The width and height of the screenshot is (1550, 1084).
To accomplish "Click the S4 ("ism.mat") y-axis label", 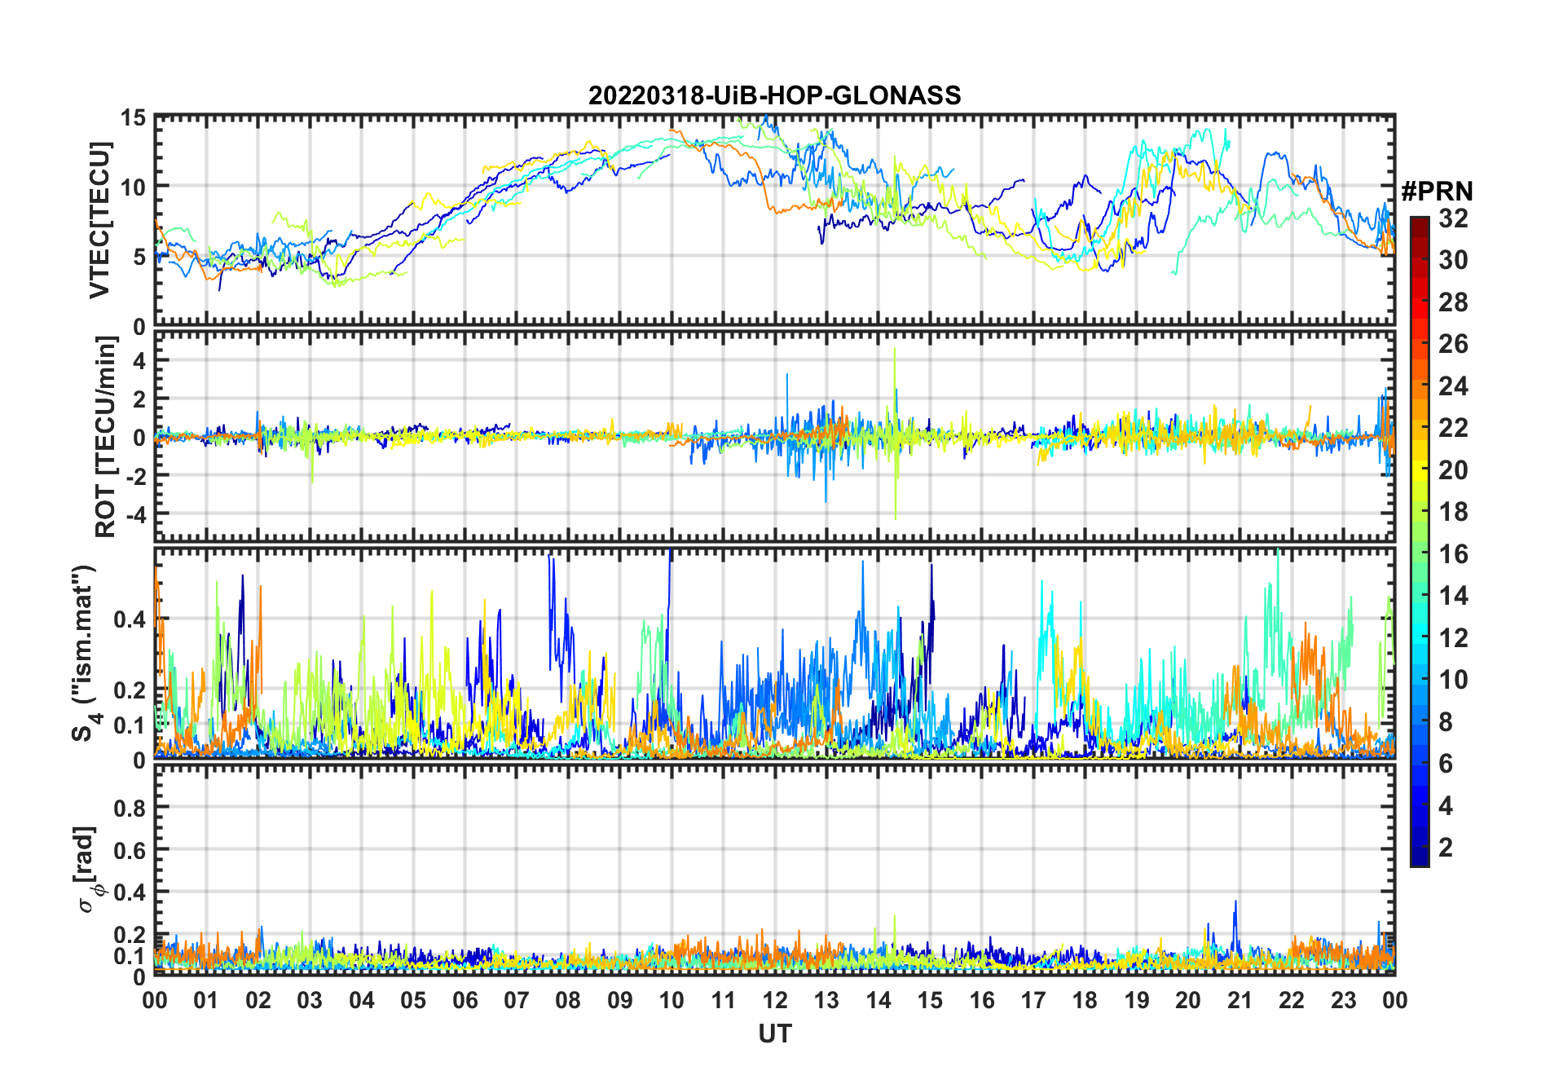I will [x=84, y=654].
